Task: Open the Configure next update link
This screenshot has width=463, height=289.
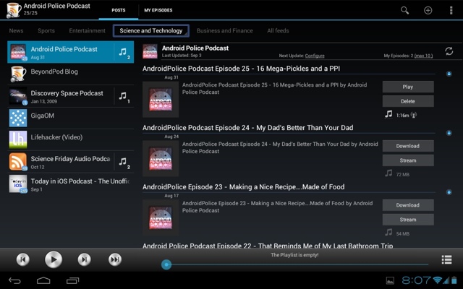Action: click(x=315, y=56)
